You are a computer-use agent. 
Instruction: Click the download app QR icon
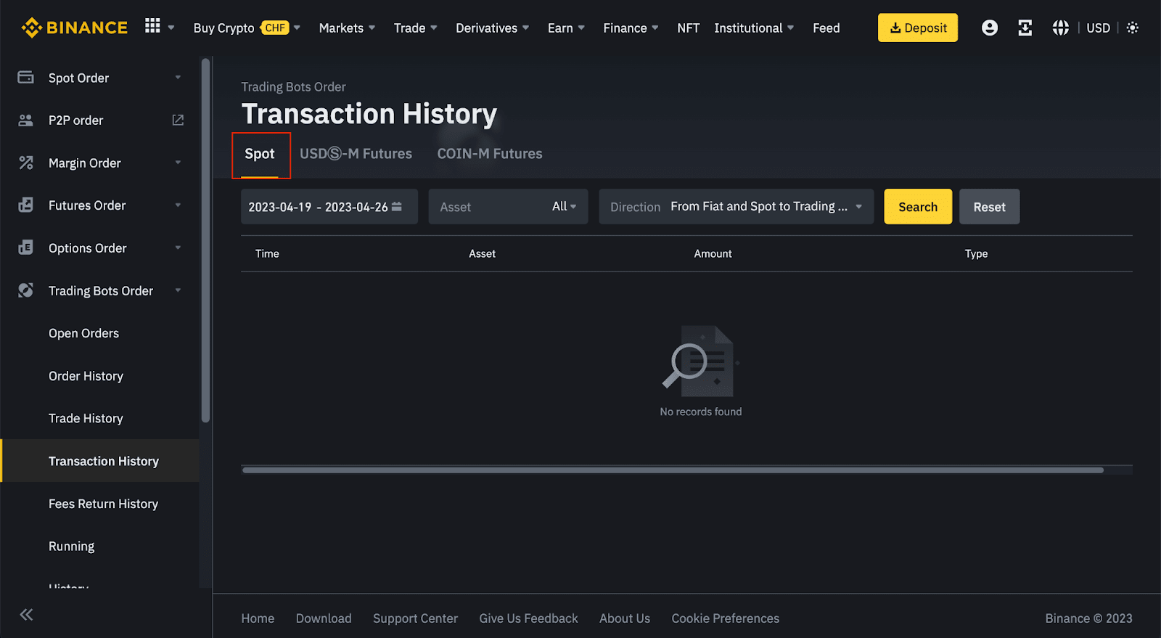[x=1025, y=28]
